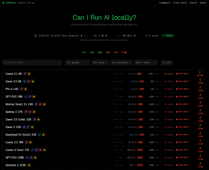The height and width of the screenshot is (170, 209).
Task: Click the reasoning bulb icon on Qwen 3 32B
Action: point(28,127)
